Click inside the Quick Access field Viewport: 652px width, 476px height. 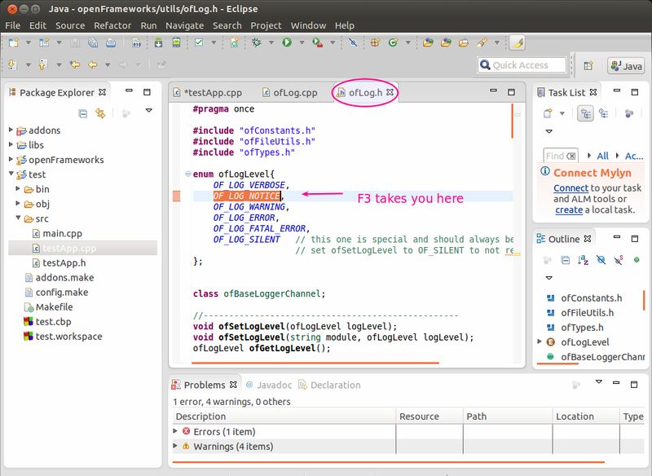pos(522,65)
